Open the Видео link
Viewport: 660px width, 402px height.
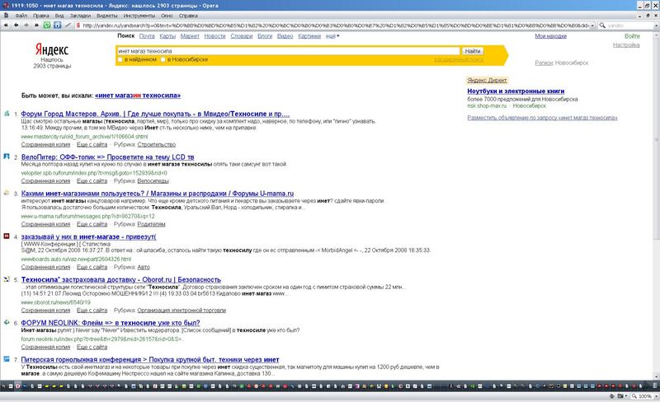pyautogui.click(x=285, y=36)
